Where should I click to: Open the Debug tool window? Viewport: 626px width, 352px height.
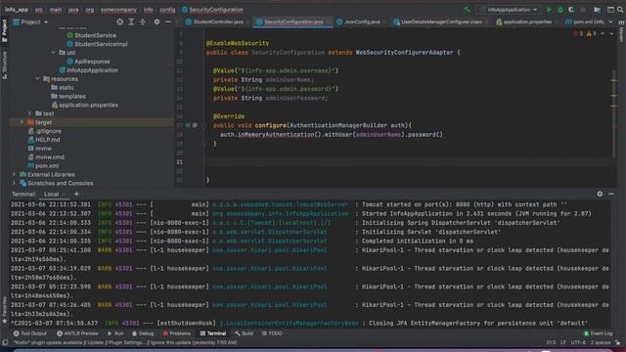(x=143, y=333)
